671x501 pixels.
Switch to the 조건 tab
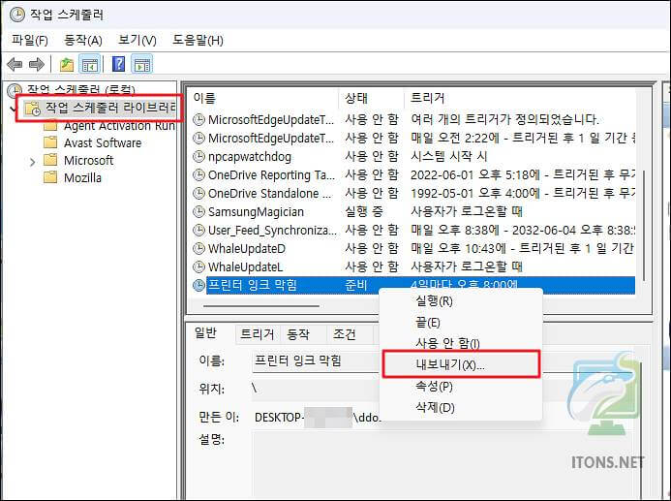[x=345, y=334]
